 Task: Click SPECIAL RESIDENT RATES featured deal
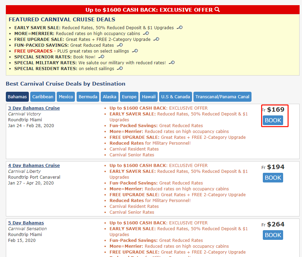coord(46,69)
